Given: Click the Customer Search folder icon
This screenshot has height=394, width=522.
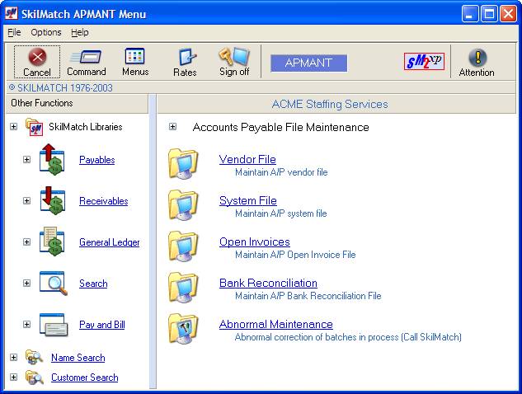Looking at the screenshot, I should [x=35, y=378].
